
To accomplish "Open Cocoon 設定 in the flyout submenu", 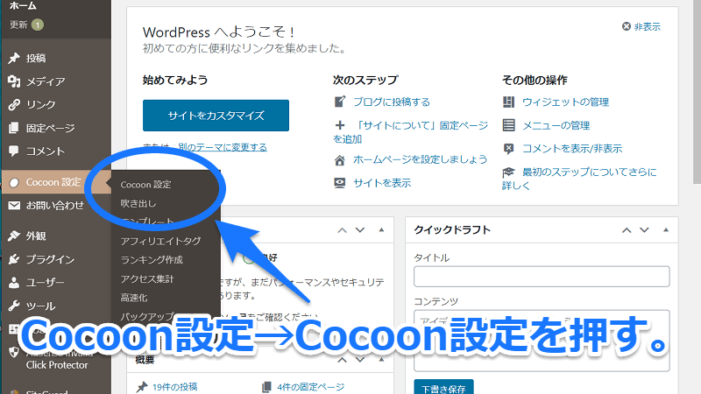I will (x=145, y=185).
